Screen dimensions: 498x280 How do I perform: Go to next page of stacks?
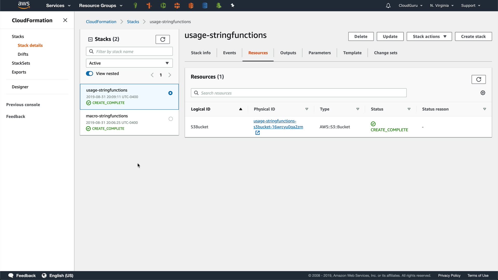click(x=170, y=75)
